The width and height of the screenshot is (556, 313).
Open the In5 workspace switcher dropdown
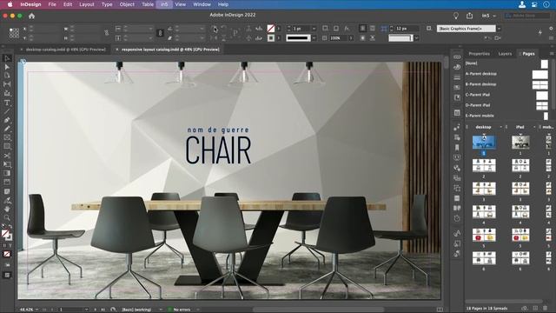(x=489, y=16)
